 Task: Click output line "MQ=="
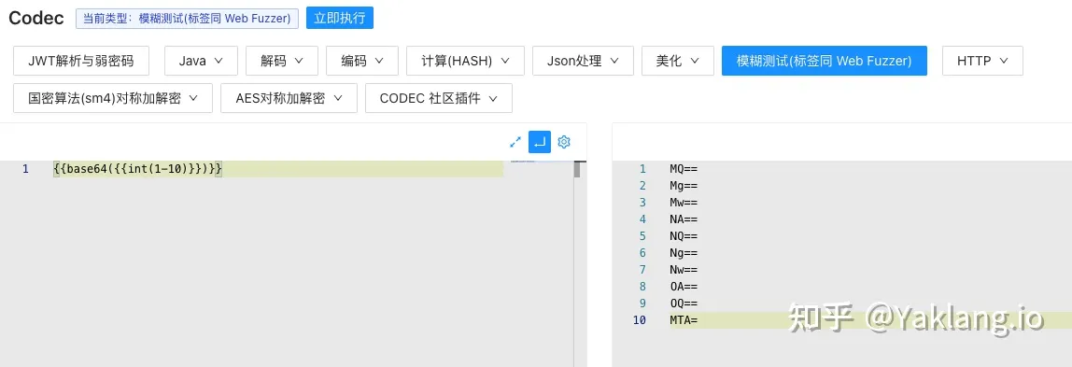684,169
